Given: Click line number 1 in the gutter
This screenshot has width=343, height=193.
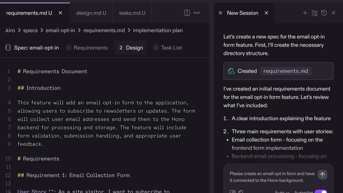Looking at the screenshot, I should tap(9, 71).
